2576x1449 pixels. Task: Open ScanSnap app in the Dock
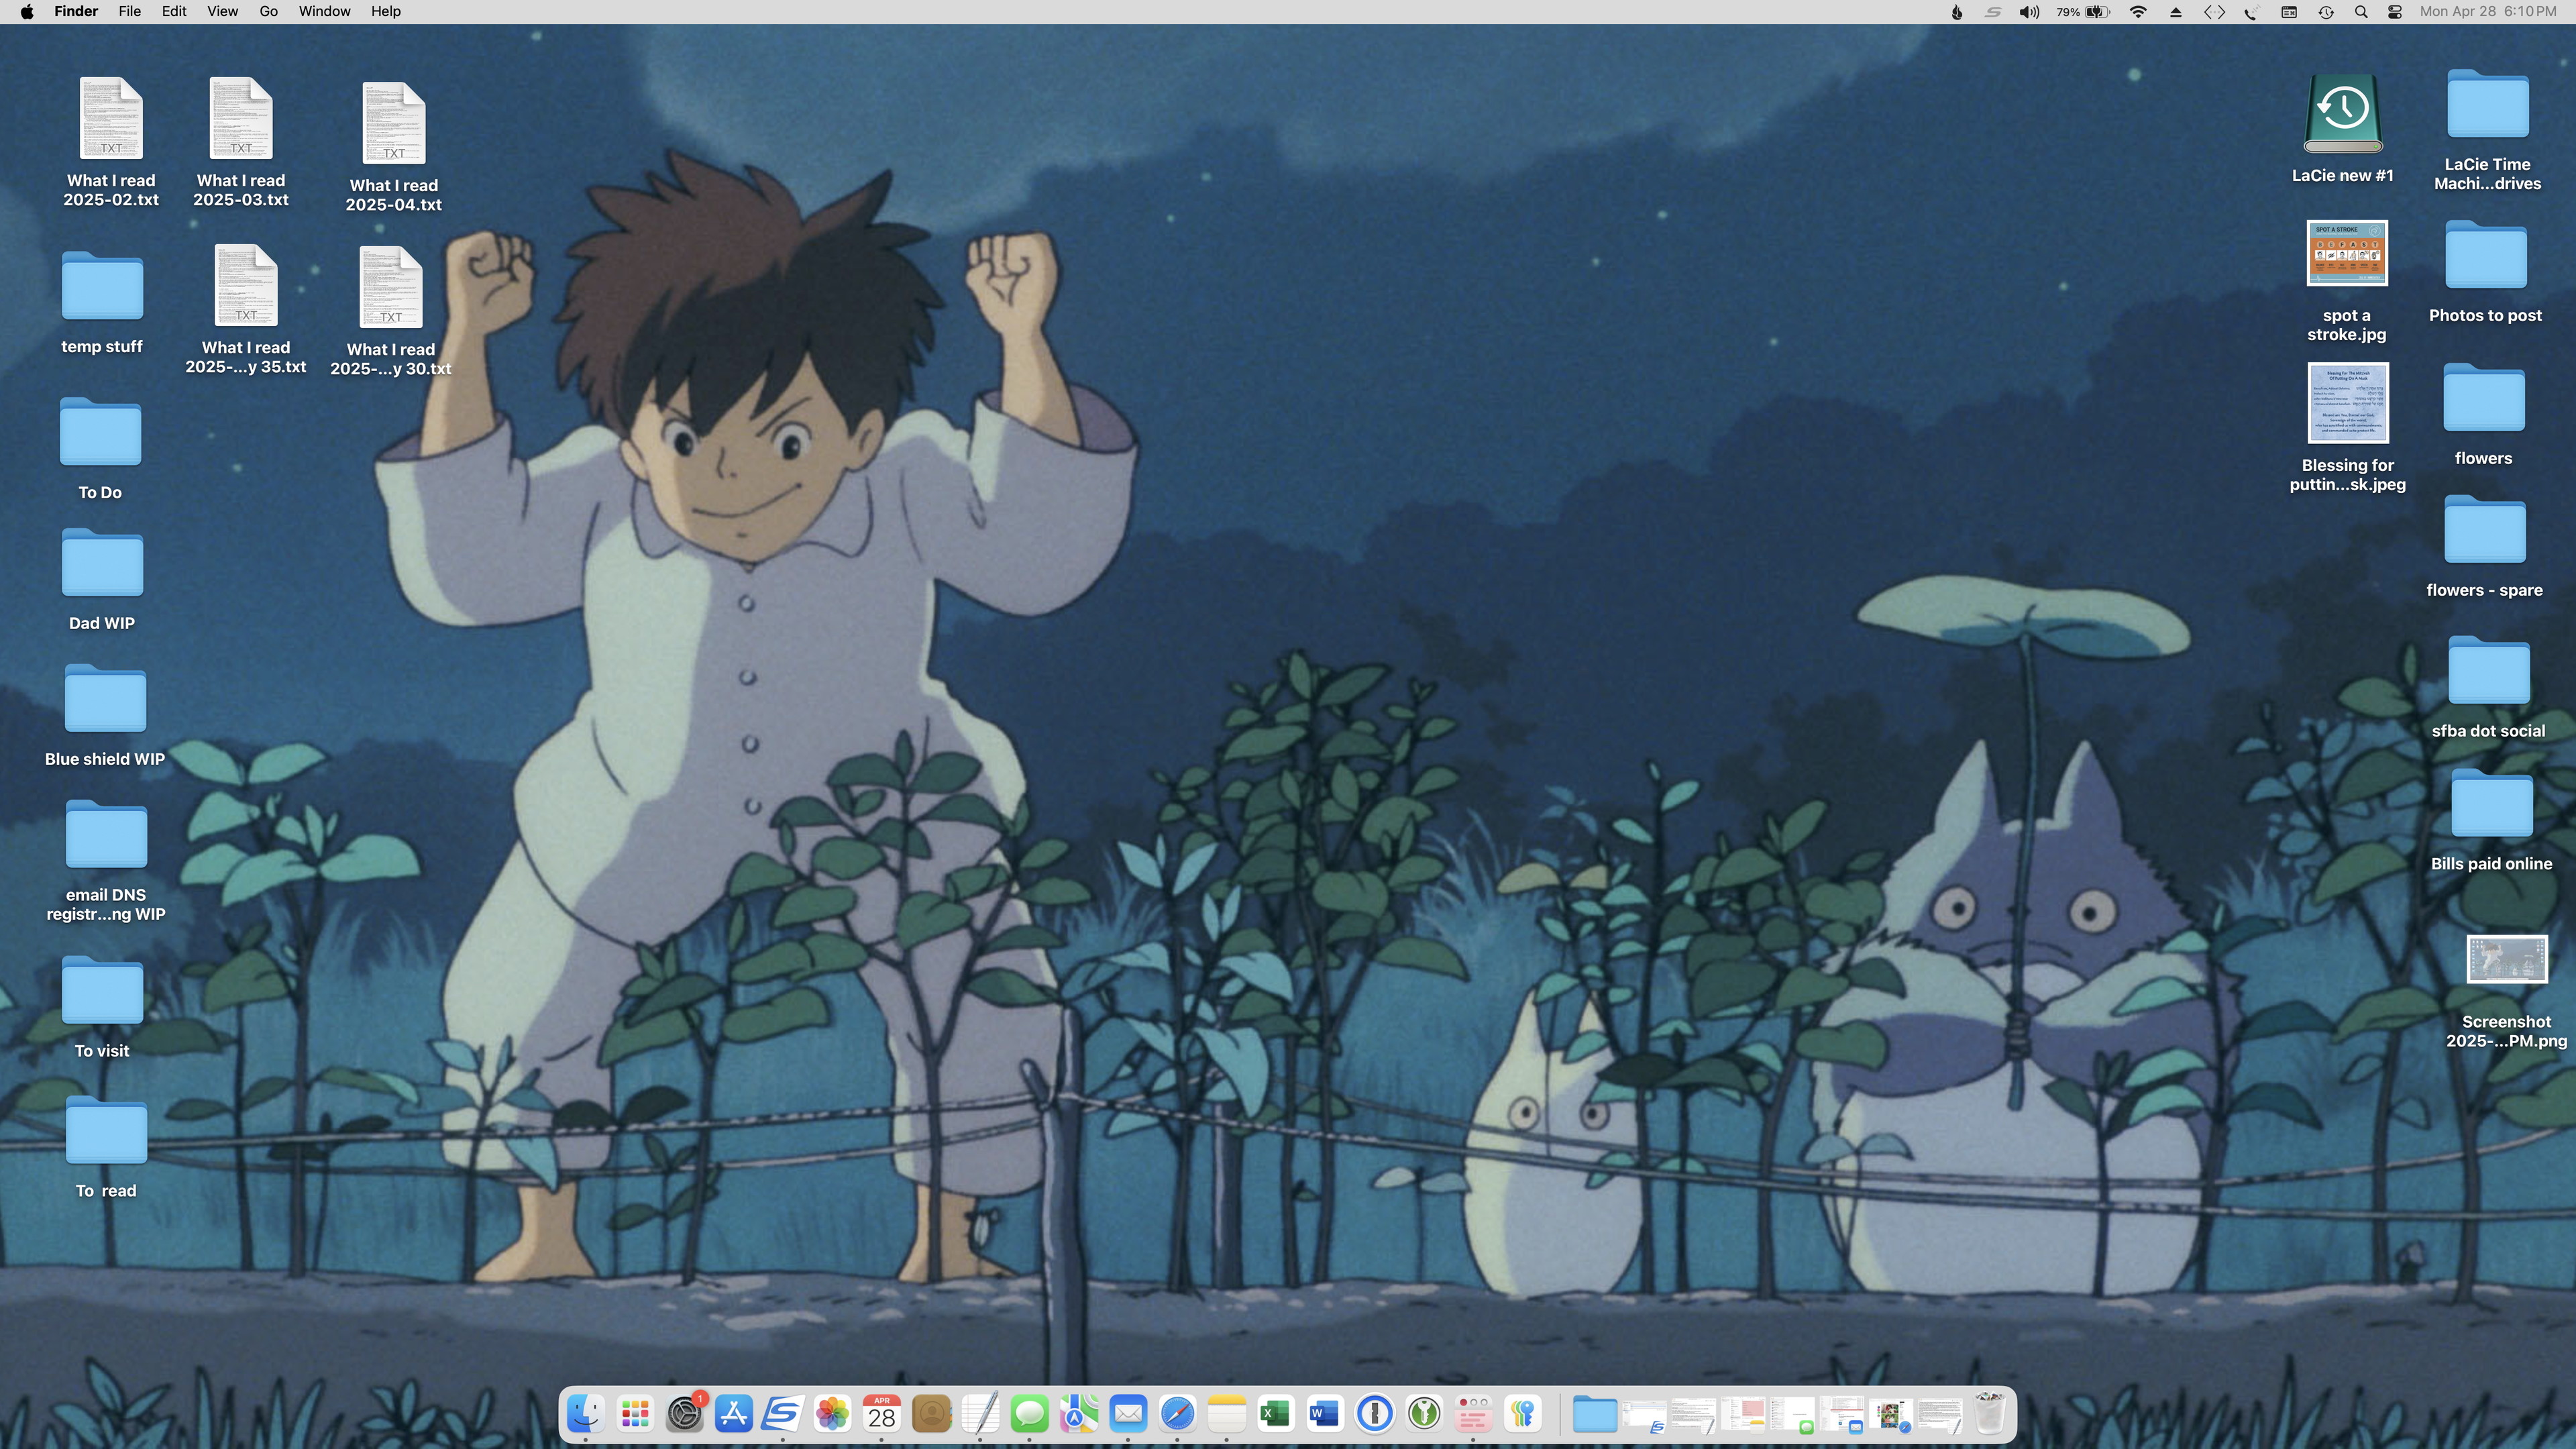[x=782, y=1414]
